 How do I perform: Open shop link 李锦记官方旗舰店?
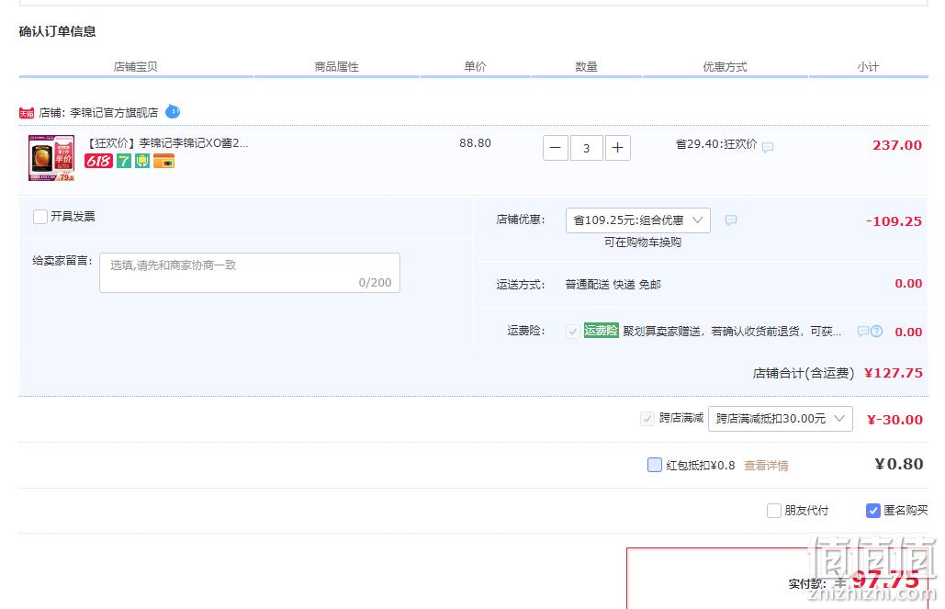pyautogui.click(x=114, y=113)
